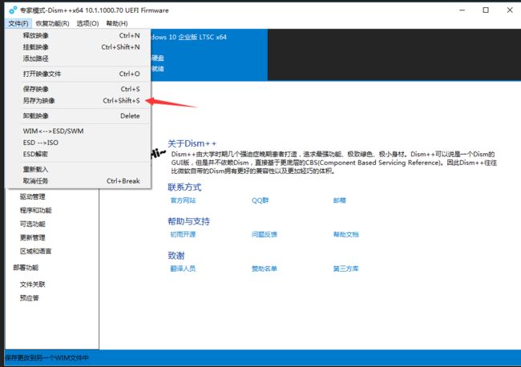521x367 pixels.
Task: Open the 帮助(H) menu
Action: point(117,23)
